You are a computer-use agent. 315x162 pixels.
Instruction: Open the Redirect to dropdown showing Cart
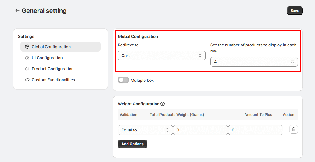[x=161, y=56]
